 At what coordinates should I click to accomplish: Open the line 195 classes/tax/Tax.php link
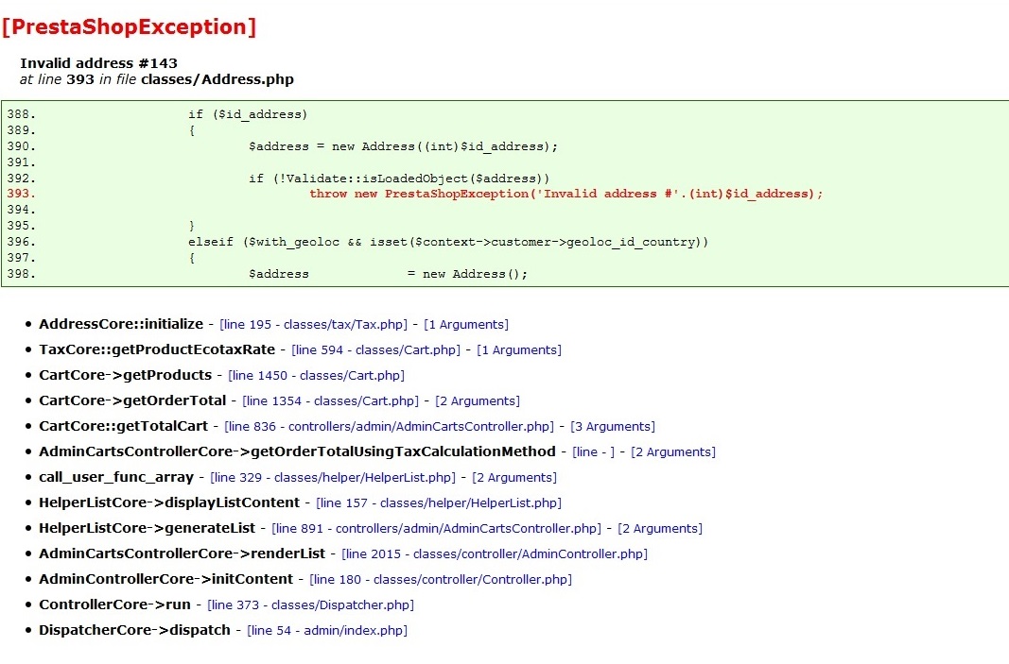pos(313,325)
